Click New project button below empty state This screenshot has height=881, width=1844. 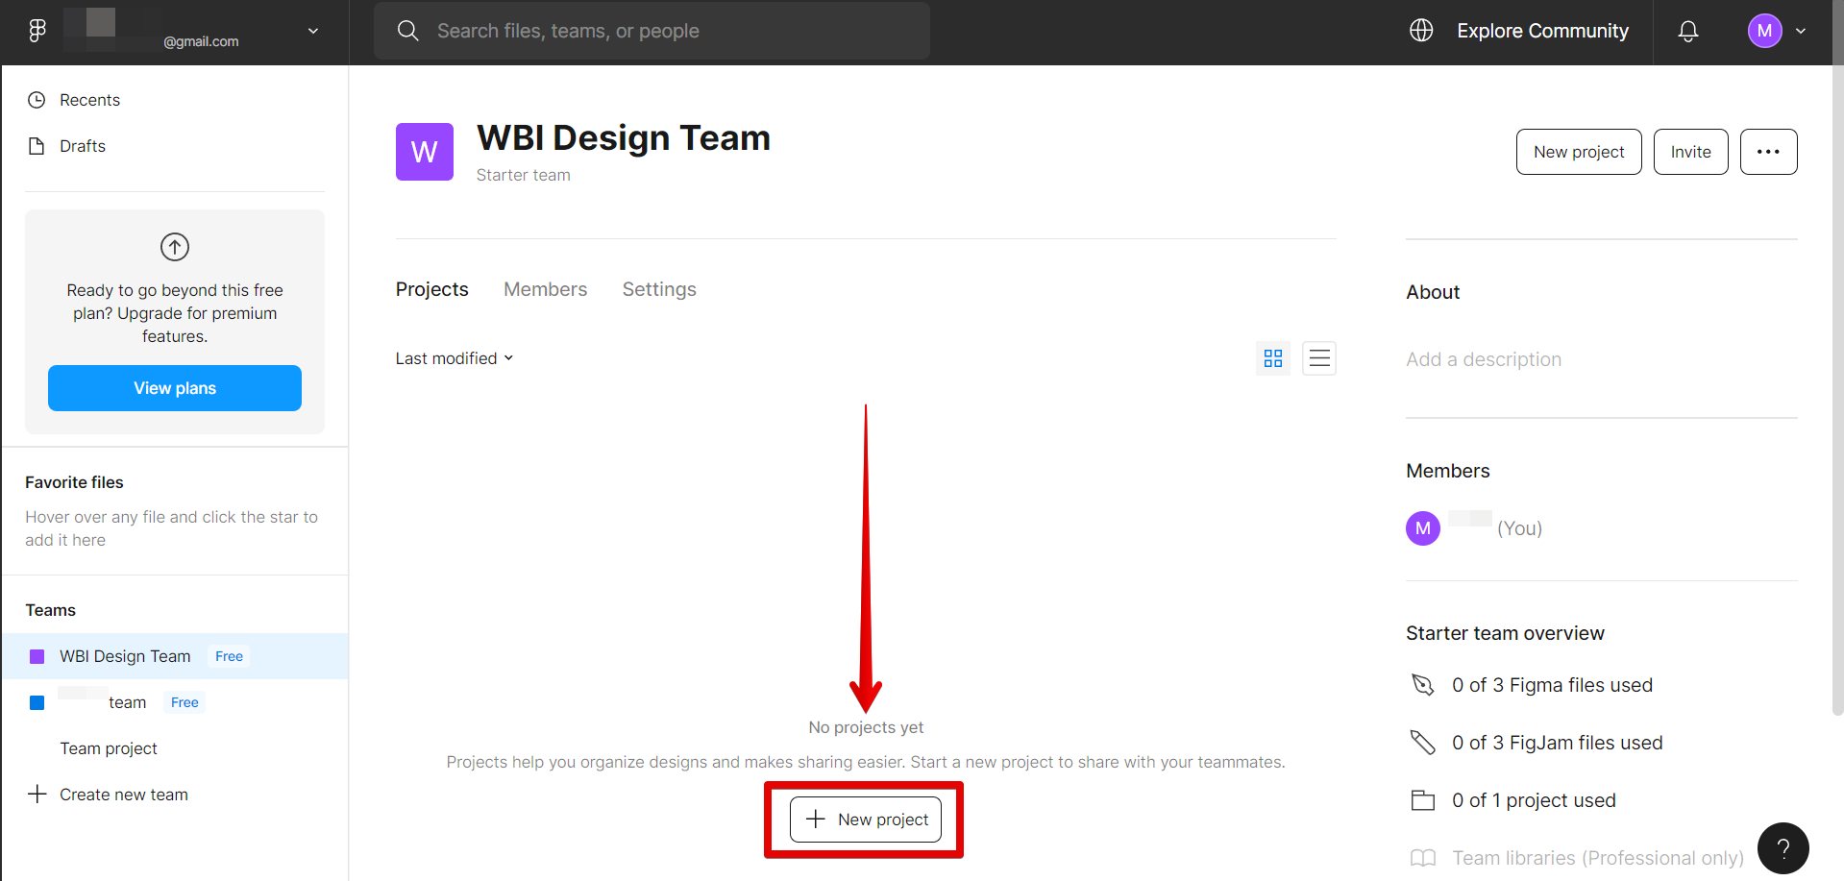pyautogui.click(x=866, y=820)
